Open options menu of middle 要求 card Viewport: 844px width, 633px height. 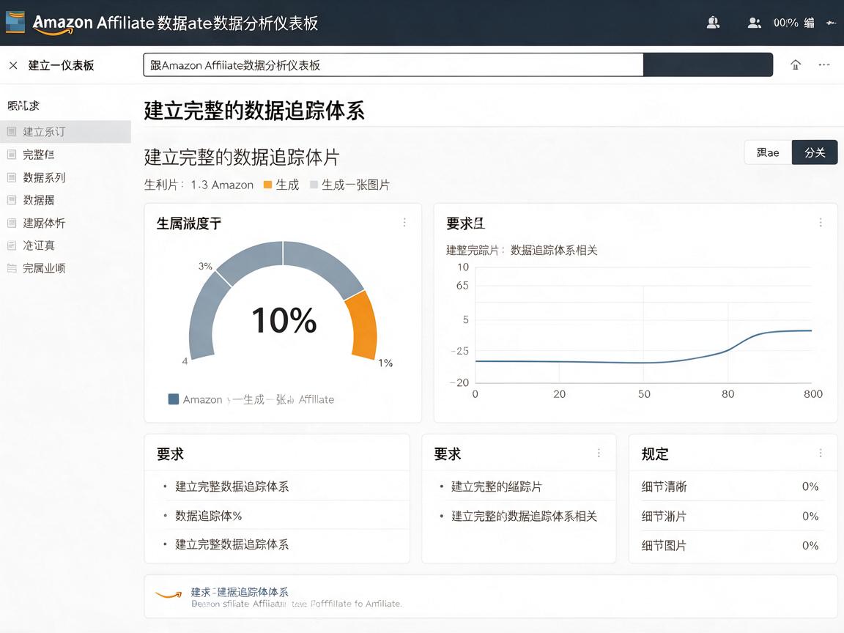(599, 454)
